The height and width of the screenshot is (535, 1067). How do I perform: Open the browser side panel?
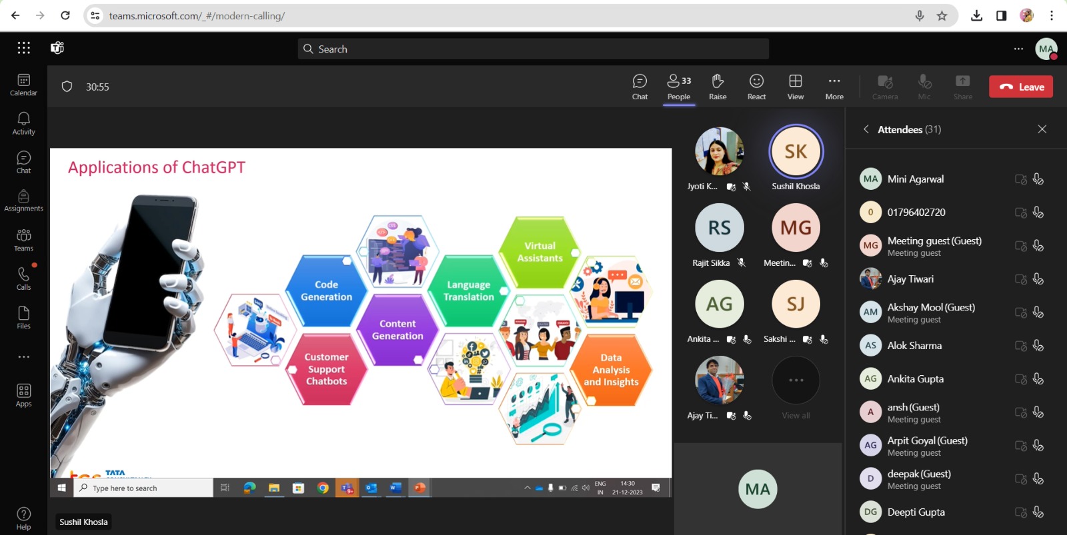click(x=1001, y=16)
